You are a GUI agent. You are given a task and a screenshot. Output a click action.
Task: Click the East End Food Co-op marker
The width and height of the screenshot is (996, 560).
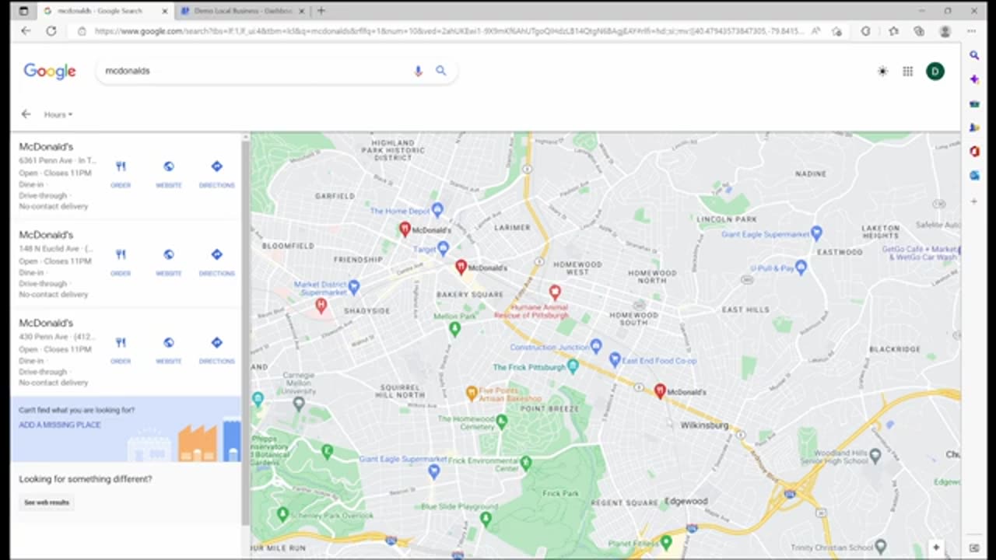[615, 360]
